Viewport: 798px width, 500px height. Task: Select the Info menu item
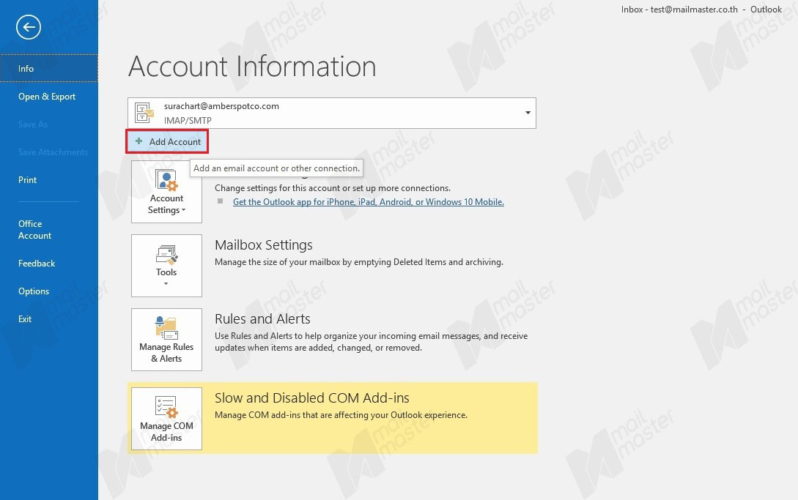tap(49, 68)
